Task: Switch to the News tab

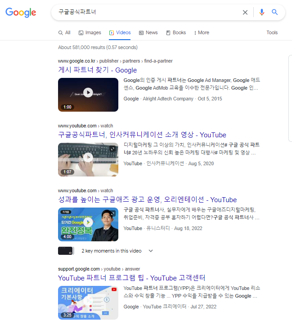Action: (x=148, y=33)
